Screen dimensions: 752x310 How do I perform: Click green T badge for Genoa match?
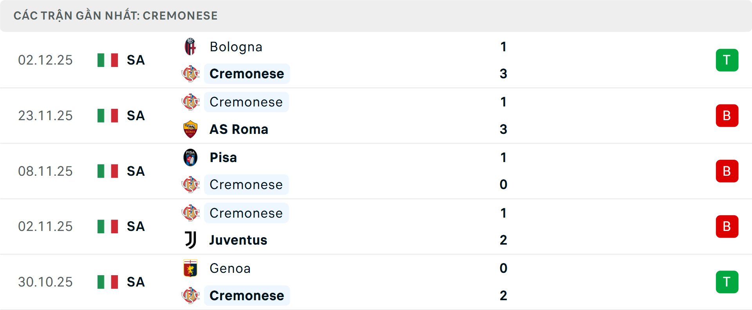727,282
